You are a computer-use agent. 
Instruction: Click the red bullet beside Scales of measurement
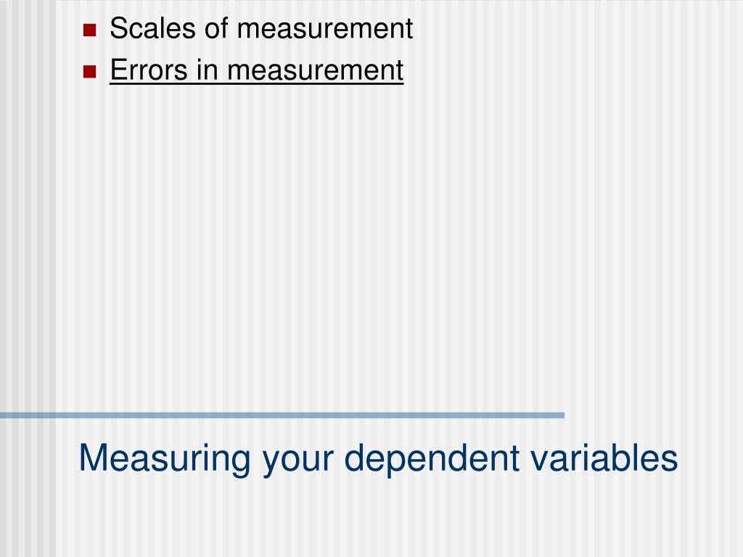coord(89,30)
